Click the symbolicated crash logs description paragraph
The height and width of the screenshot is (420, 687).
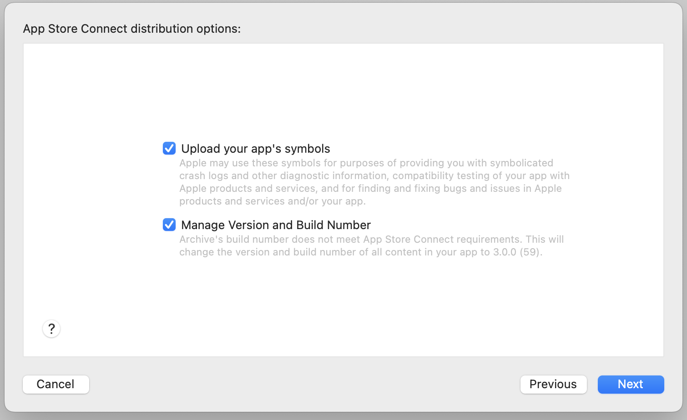pos(374,182)
